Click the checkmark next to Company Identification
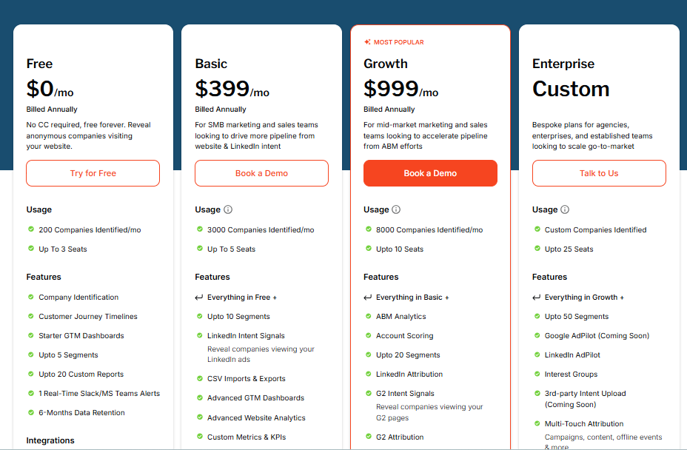 click(31, 296)
